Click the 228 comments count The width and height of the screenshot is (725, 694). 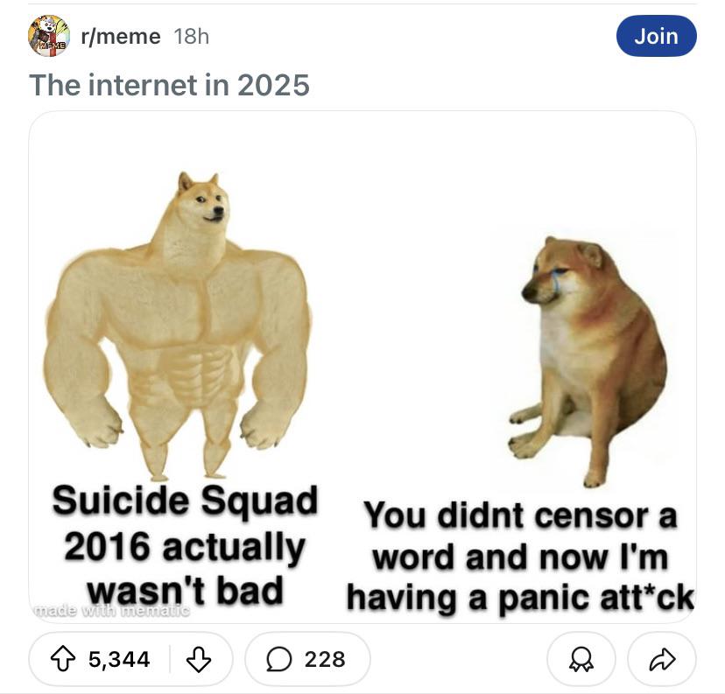coord(325,659)
